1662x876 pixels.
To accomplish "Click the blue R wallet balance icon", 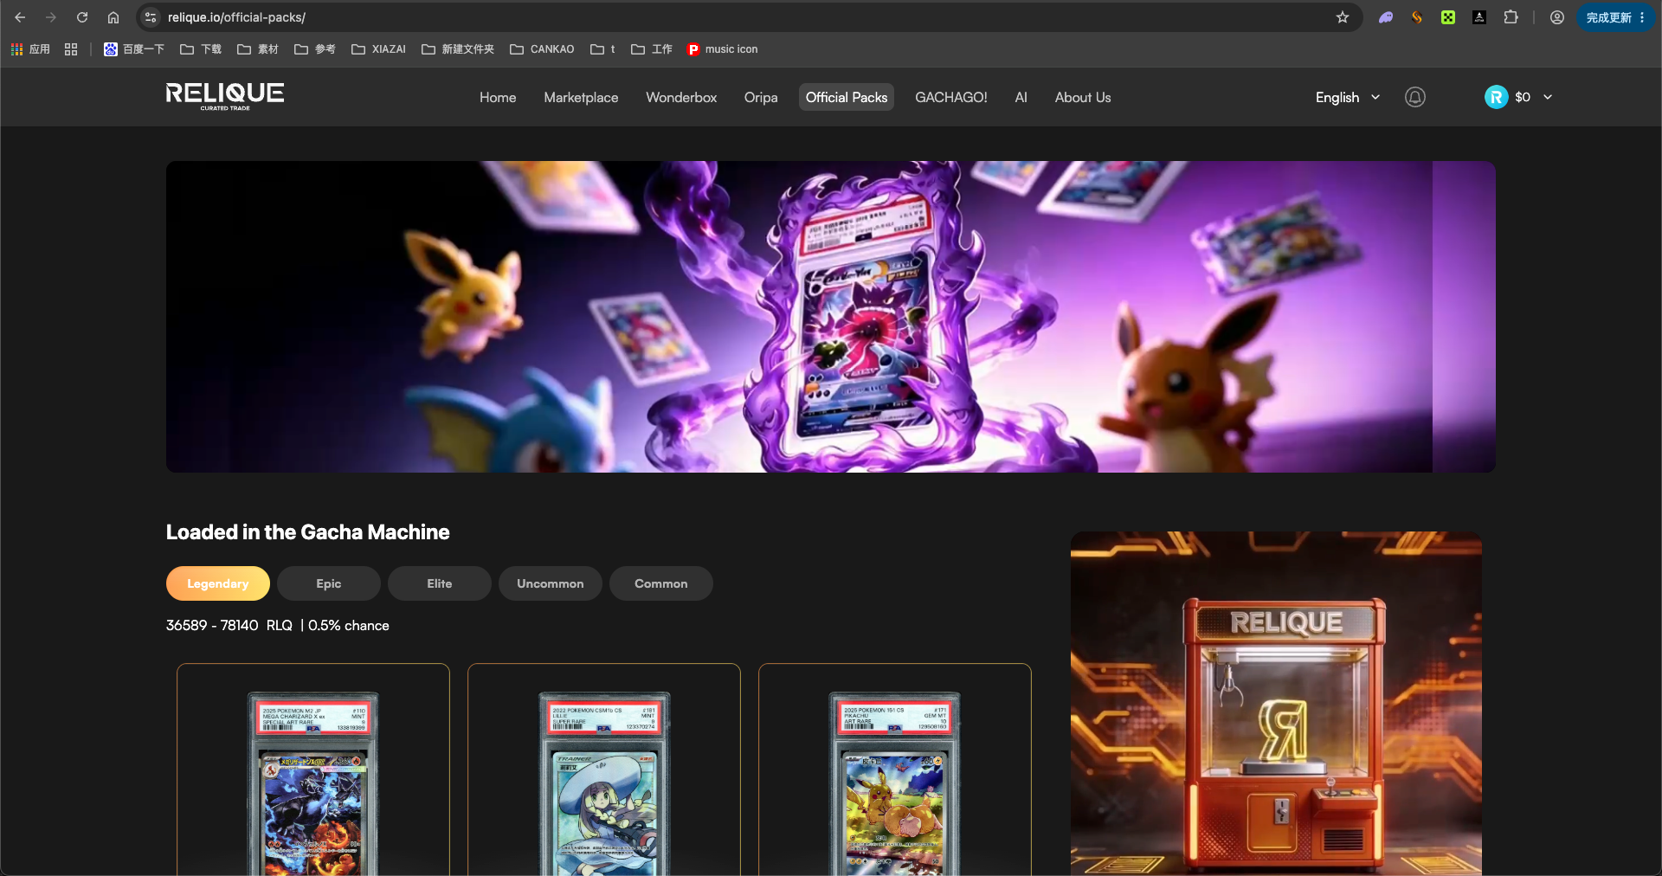I will tap(1496, 97).
